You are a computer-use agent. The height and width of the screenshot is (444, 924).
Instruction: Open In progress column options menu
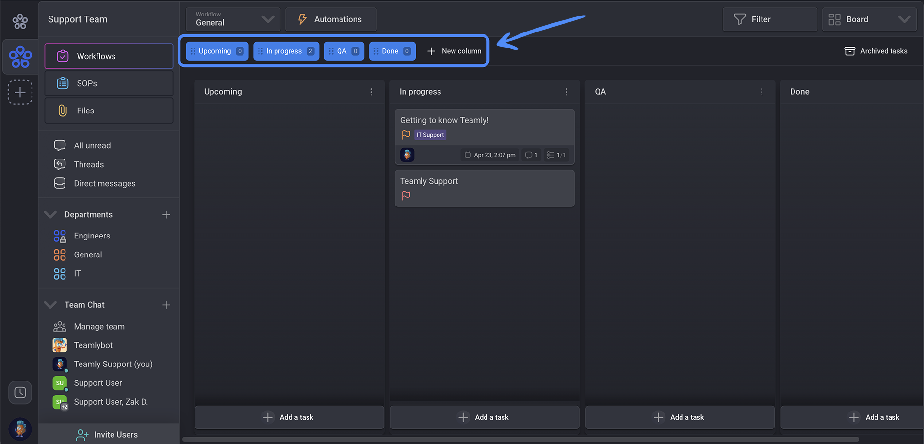click(x=566, y=92)
